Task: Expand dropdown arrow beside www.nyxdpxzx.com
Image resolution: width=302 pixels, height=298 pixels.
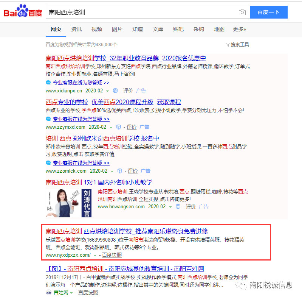Action: pyautogui.click(x=94, y=255)
